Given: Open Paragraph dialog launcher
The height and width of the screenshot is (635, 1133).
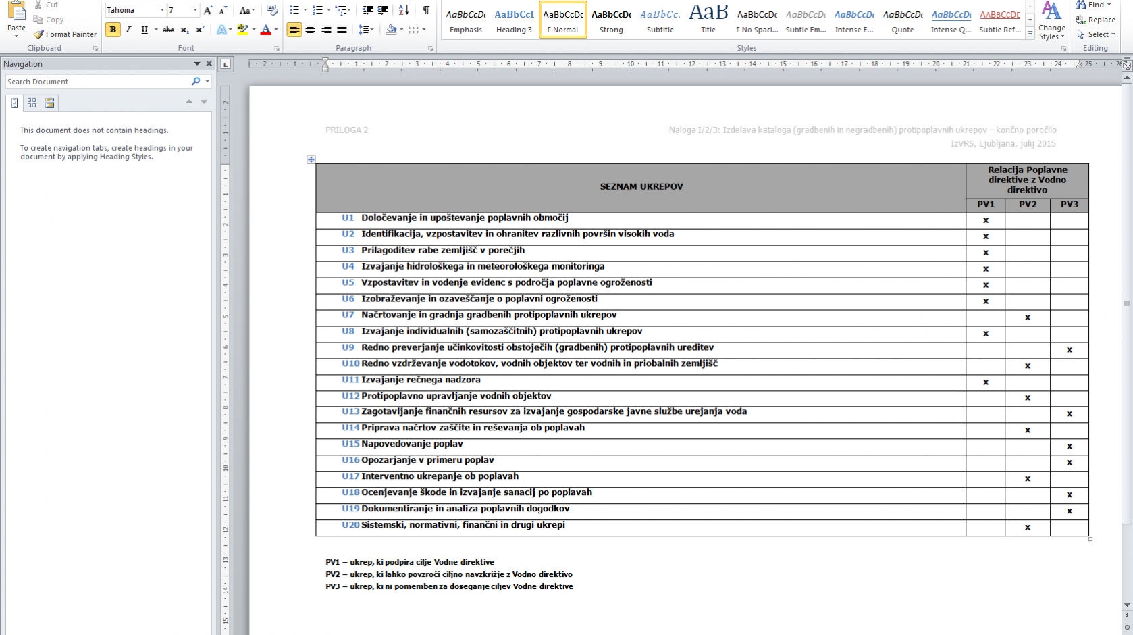Looking at the screenshot, I should (431, 49).
